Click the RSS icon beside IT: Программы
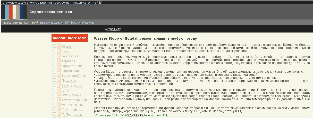Screen dimensions: 313x118 click(59, 114)
